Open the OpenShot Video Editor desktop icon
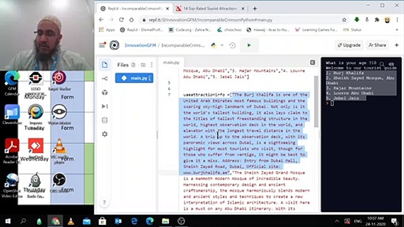This screenshot has width=404, height=227. [x=12, y=185]
